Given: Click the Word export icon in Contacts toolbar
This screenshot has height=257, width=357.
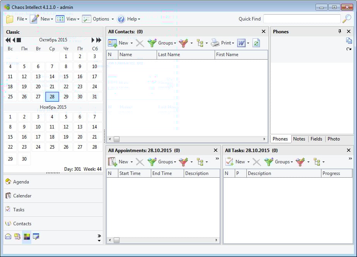Looking at the screenshot, I should pyautogui.click(x=241, y=43).
